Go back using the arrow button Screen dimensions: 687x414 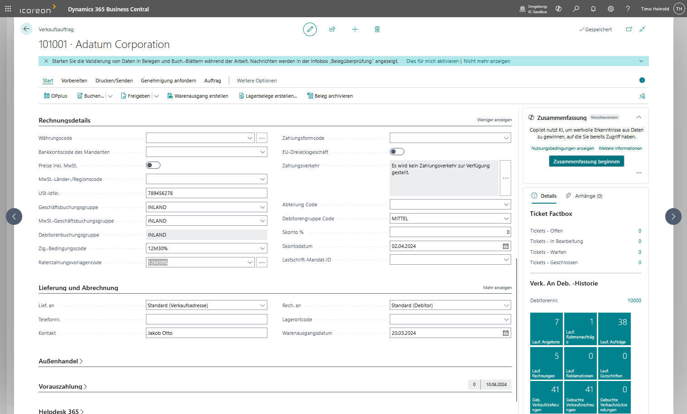pos(26,29)
